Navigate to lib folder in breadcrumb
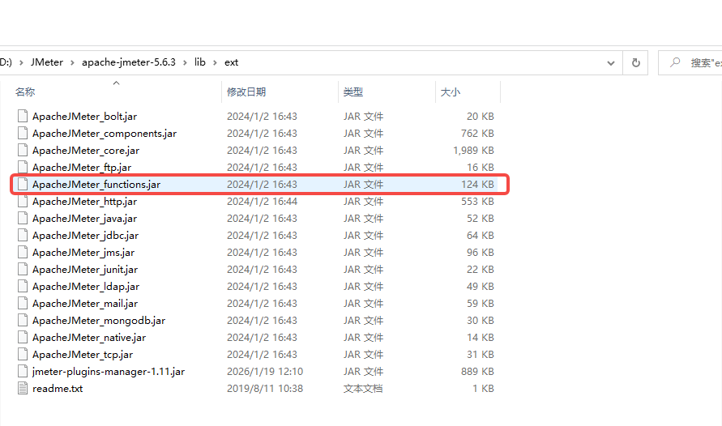 [x=200, y=62]
